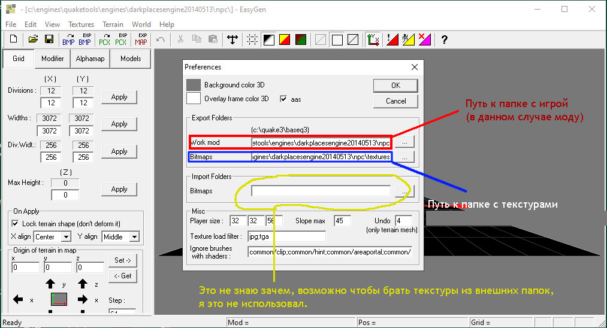Pick the Overlay frame color 3D swatch

[x=194, y=98]
